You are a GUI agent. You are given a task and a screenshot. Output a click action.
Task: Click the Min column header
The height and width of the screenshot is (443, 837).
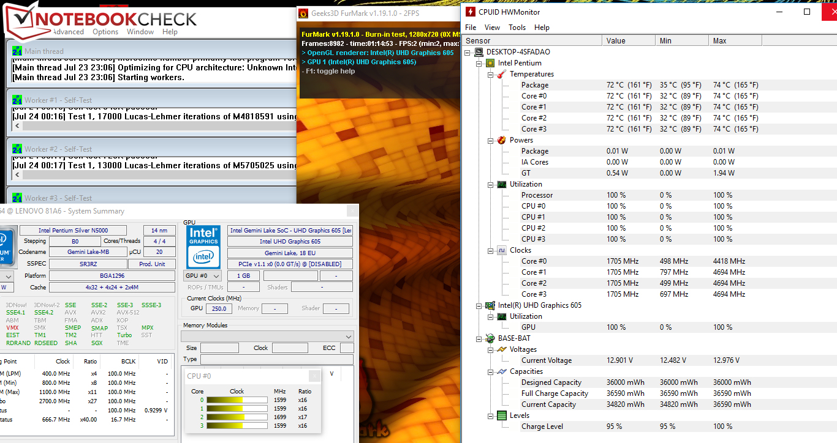[x=683, y=40]
